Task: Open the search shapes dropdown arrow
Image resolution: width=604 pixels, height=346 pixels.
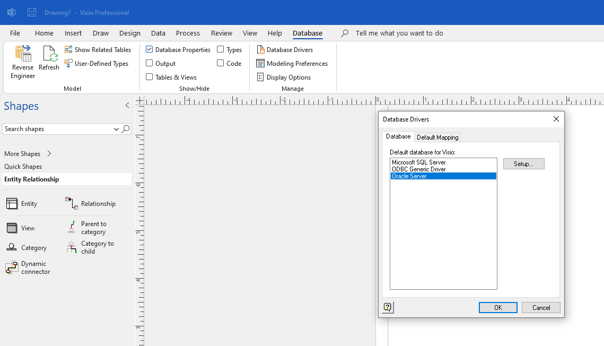Action: (x=116, y=129)
